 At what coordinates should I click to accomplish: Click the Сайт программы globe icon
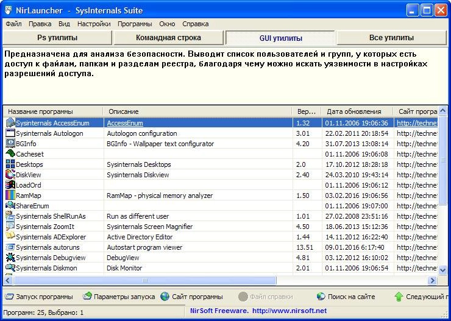[x=165, y=297]
